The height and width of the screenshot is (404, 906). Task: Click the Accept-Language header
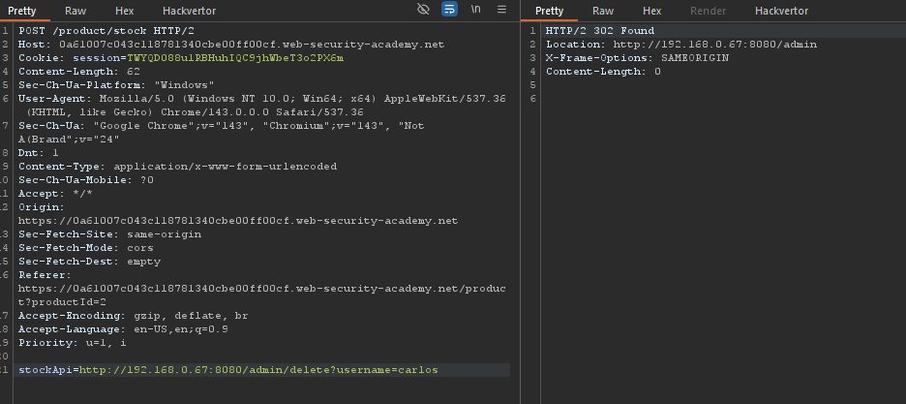pos(123,329)
